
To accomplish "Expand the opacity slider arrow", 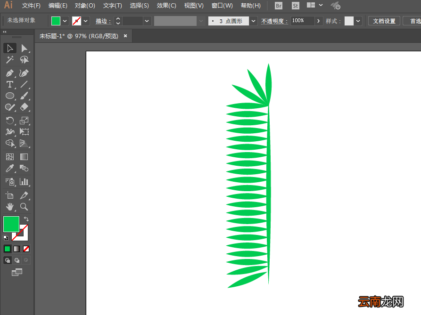I will point(318,21).
